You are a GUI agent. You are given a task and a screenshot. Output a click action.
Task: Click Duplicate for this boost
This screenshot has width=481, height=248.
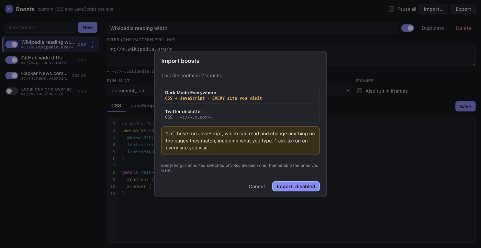(x=433, y=28)
